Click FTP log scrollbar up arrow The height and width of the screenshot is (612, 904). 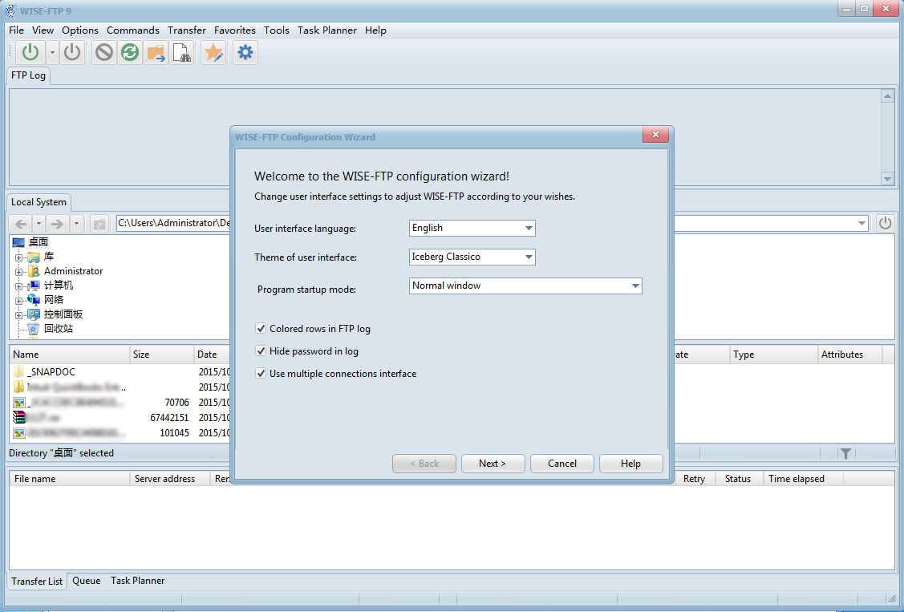tap(887, 95)
